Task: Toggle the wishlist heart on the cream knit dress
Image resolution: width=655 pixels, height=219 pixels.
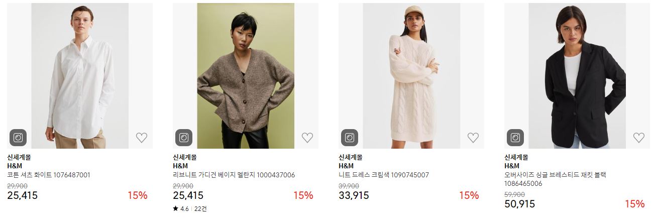Action: pyautogui.click(x=473, y=138)
